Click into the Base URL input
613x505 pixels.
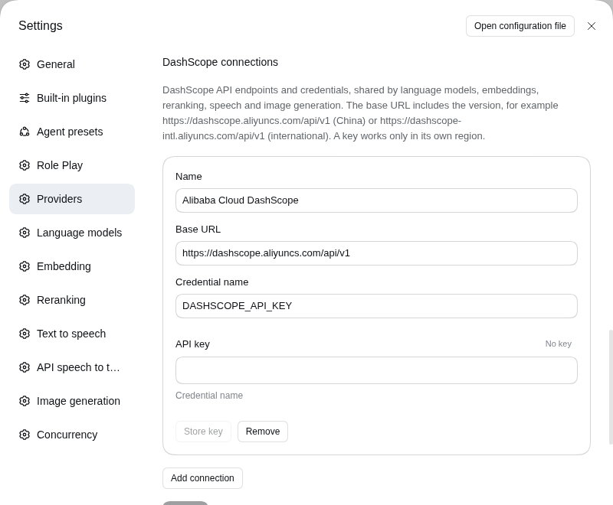(x=376, y=253)
